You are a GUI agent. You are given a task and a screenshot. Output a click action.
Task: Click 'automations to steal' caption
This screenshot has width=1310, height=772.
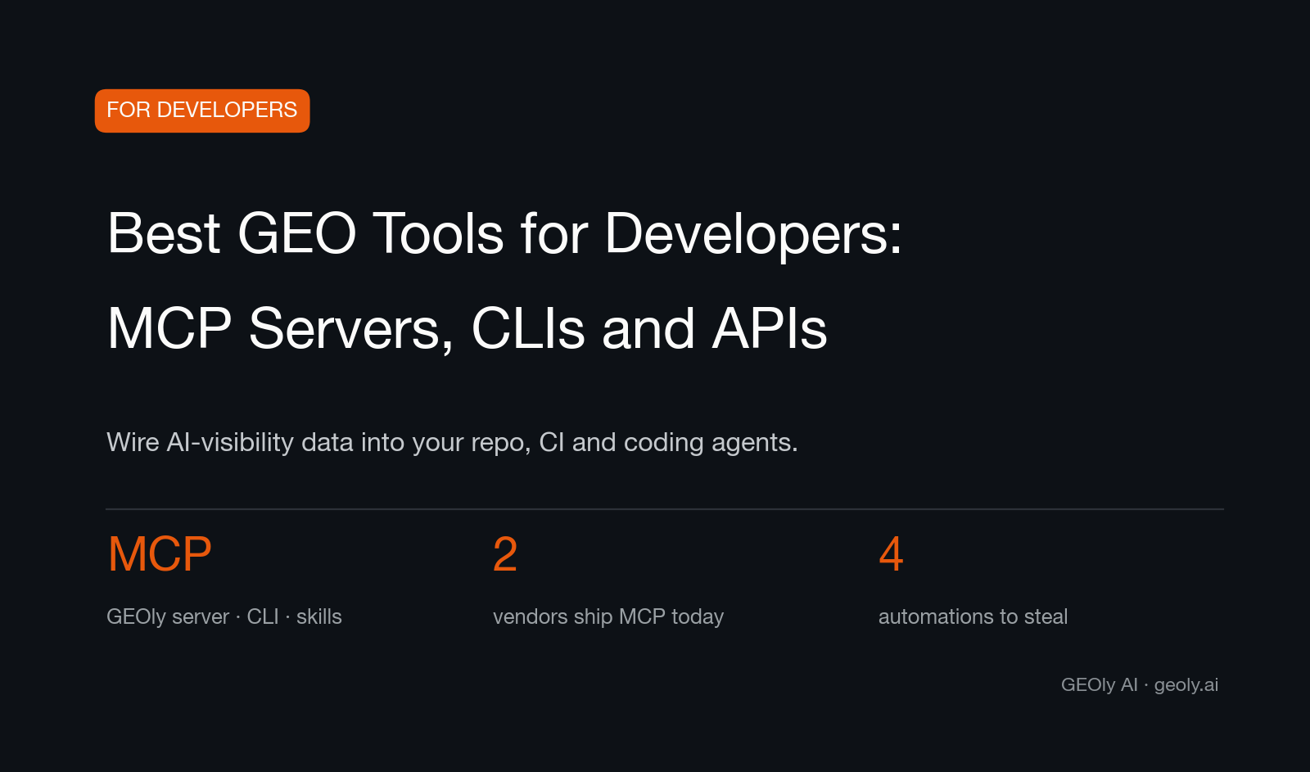pos(973,616)
